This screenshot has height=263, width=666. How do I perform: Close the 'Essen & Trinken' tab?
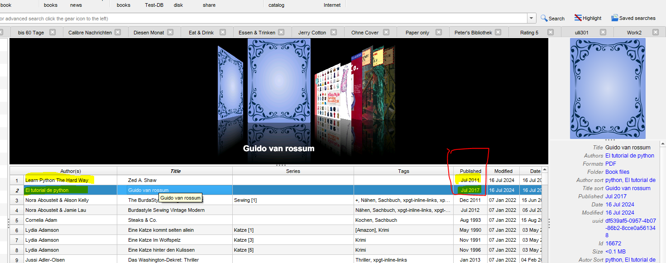[281, 32]
